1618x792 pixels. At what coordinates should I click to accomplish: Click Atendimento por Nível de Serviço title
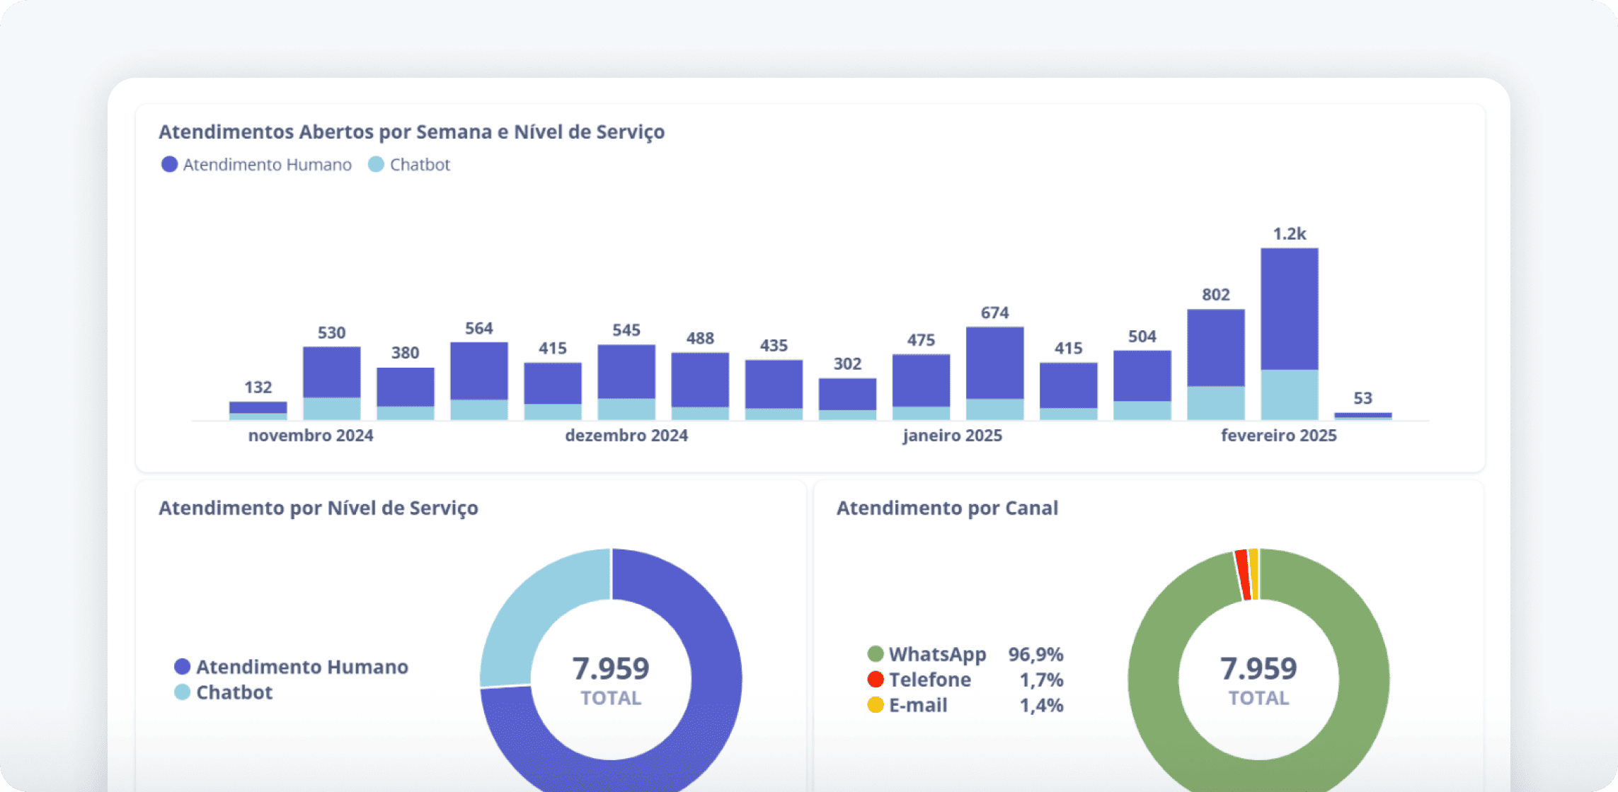click(x=319, y=508)
